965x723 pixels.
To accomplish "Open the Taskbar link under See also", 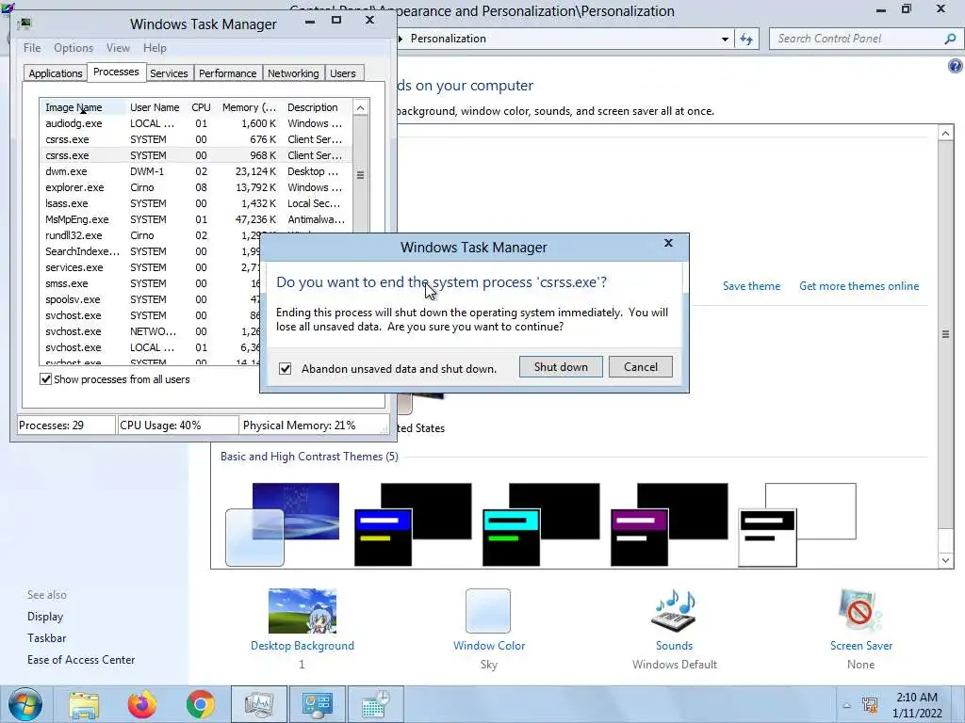I will pos(47,638).
